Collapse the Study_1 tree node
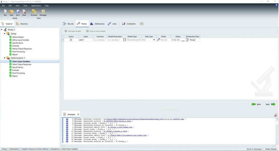Image resolution: width=279 pixels, height=151 pixels. click(x=2, y=30)
